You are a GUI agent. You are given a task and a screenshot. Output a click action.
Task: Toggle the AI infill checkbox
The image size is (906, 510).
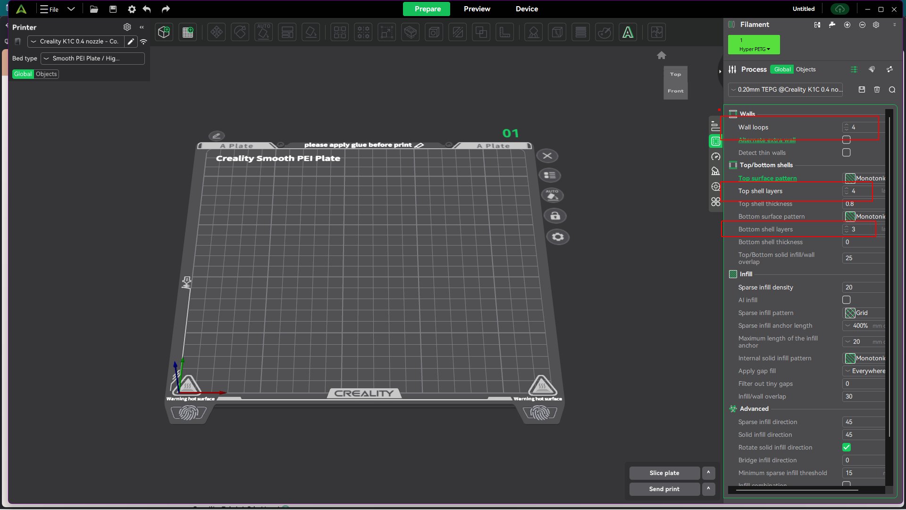point(847,300)
